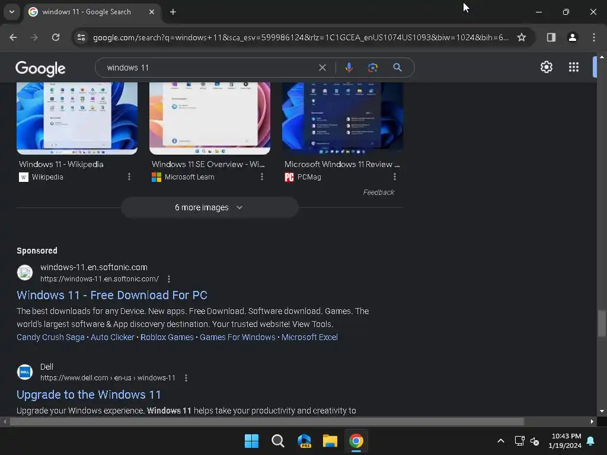The width and height of the screenshot is (607, 455).
Task: Open the Google apps grid
Action: point(574,68)
